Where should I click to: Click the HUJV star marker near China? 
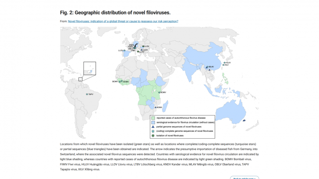coord(224,63)
